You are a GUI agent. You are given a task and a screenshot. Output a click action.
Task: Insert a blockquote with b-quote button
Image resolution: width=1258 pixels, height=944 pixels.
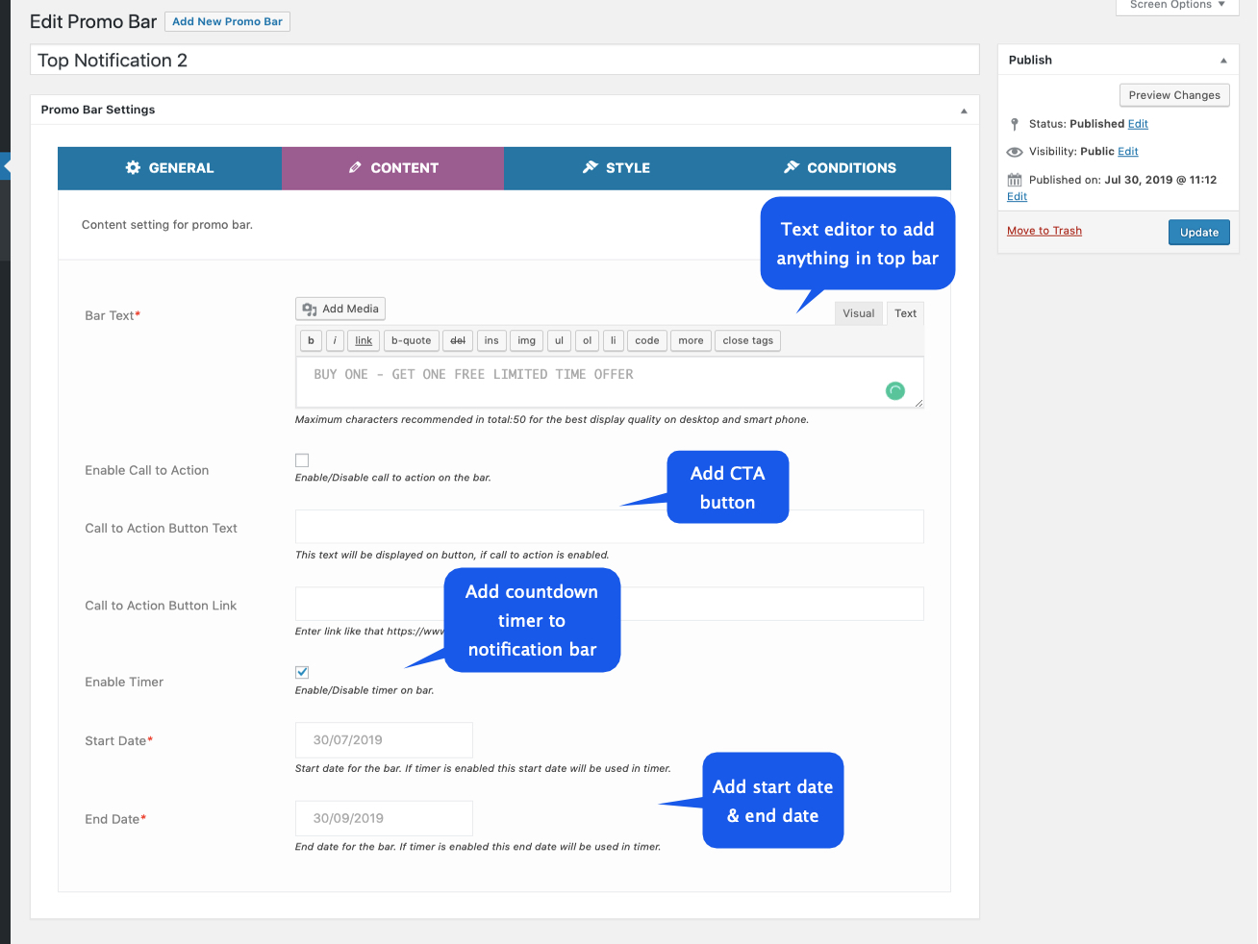tap(412, 340)
